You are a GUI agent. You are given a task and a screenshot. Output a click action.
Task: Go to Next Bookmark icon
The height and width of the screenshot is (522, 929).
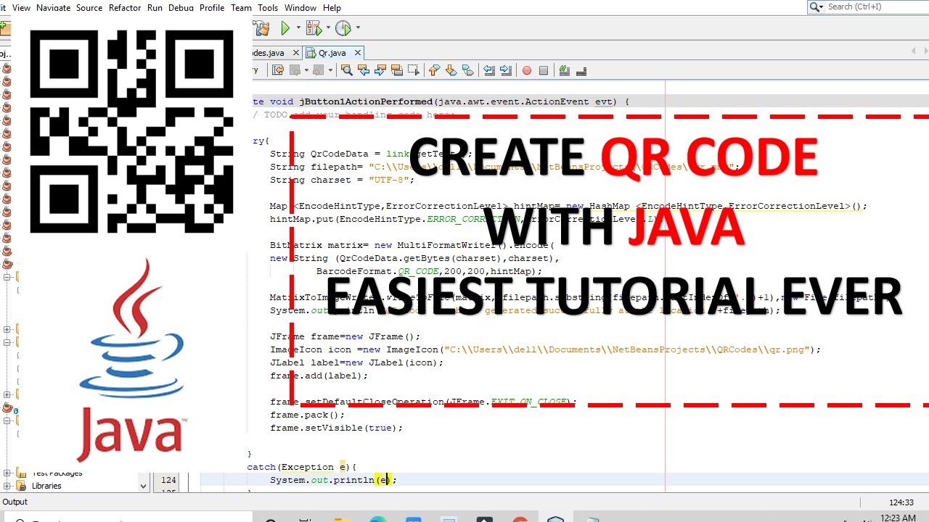[x=451, y=70]
